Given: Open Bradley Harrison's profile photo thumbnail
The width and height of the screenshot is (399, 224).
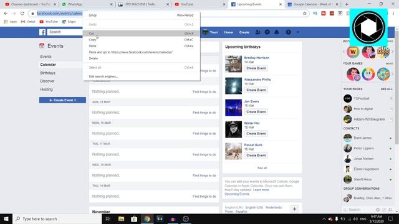Looking at the screenshot, I should (233, 64).
